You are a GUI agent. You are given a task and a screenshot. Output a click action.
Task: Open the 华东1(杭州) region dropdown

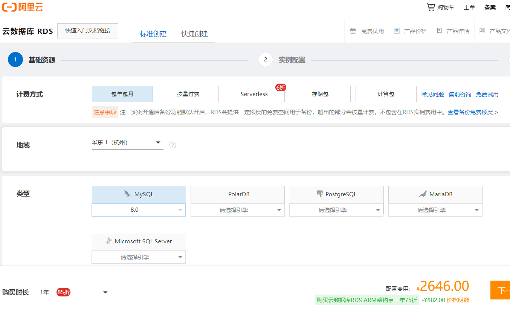[128, 143]
